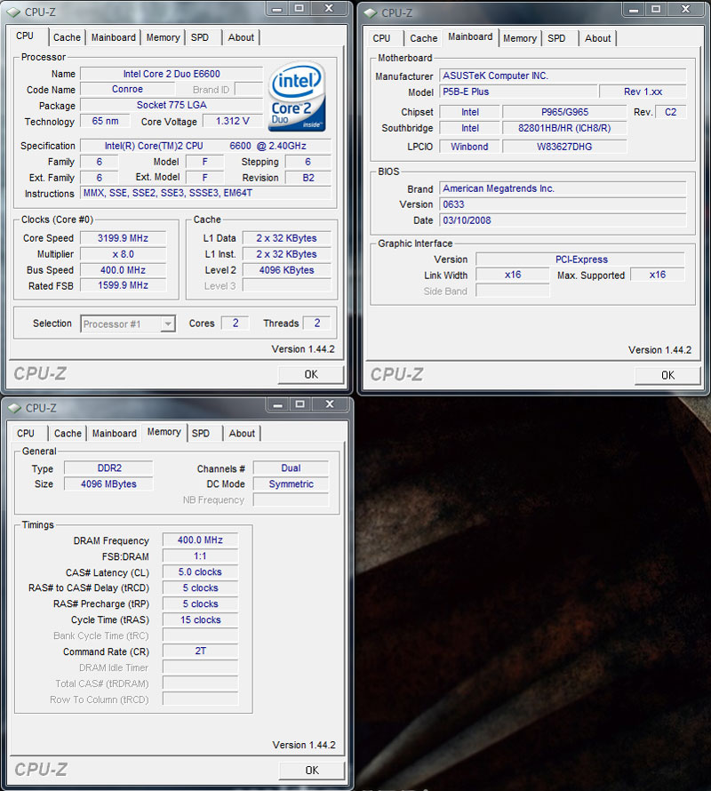The image size is (711, 791).
Task: Maximize the Mainboard tab window
Action: [x=656, y=9]
